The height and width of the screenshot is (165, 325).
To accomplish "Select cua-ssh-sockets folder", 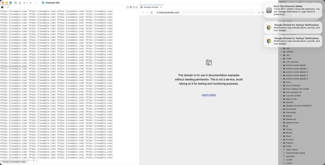I will coord(293,96).
